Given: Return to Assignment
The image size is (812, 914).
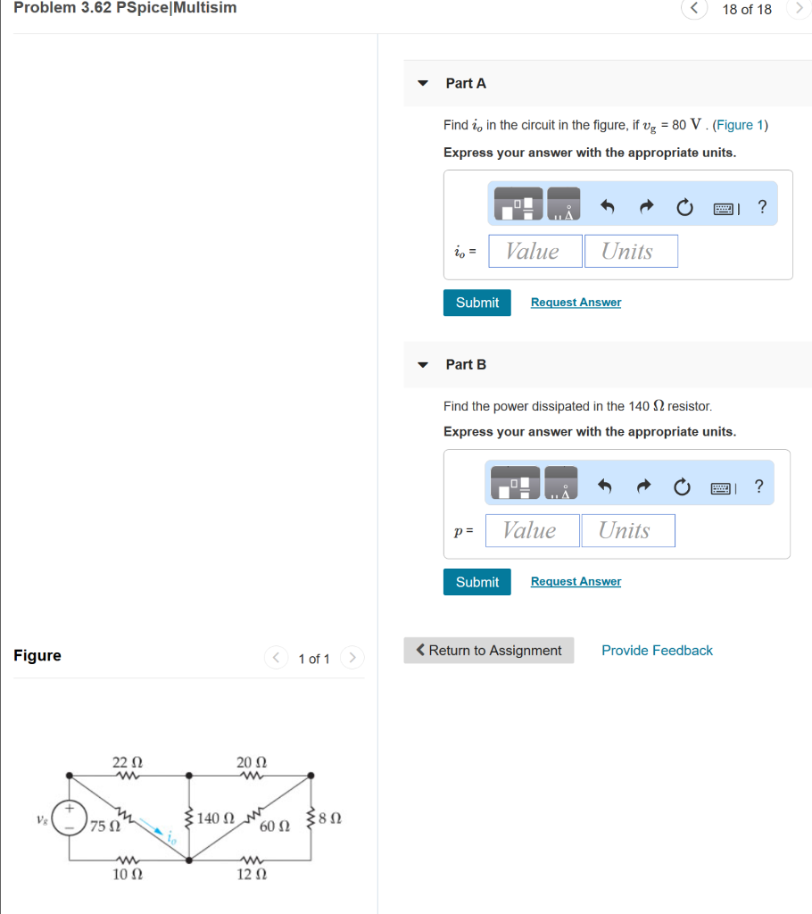Looking at the screenshot, I should (x=488, y=650).
